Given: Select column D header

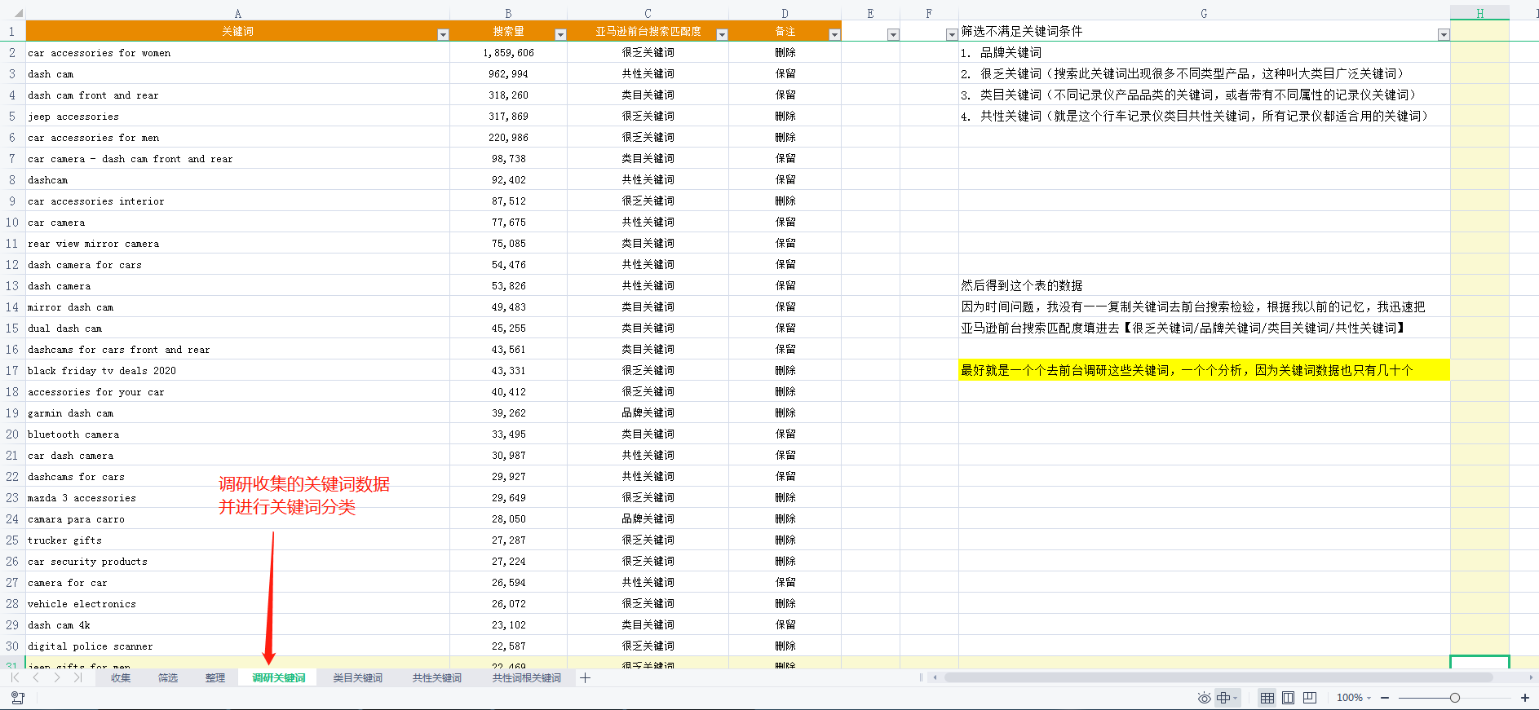Looking at the screenshot, I should coord(785,13).
